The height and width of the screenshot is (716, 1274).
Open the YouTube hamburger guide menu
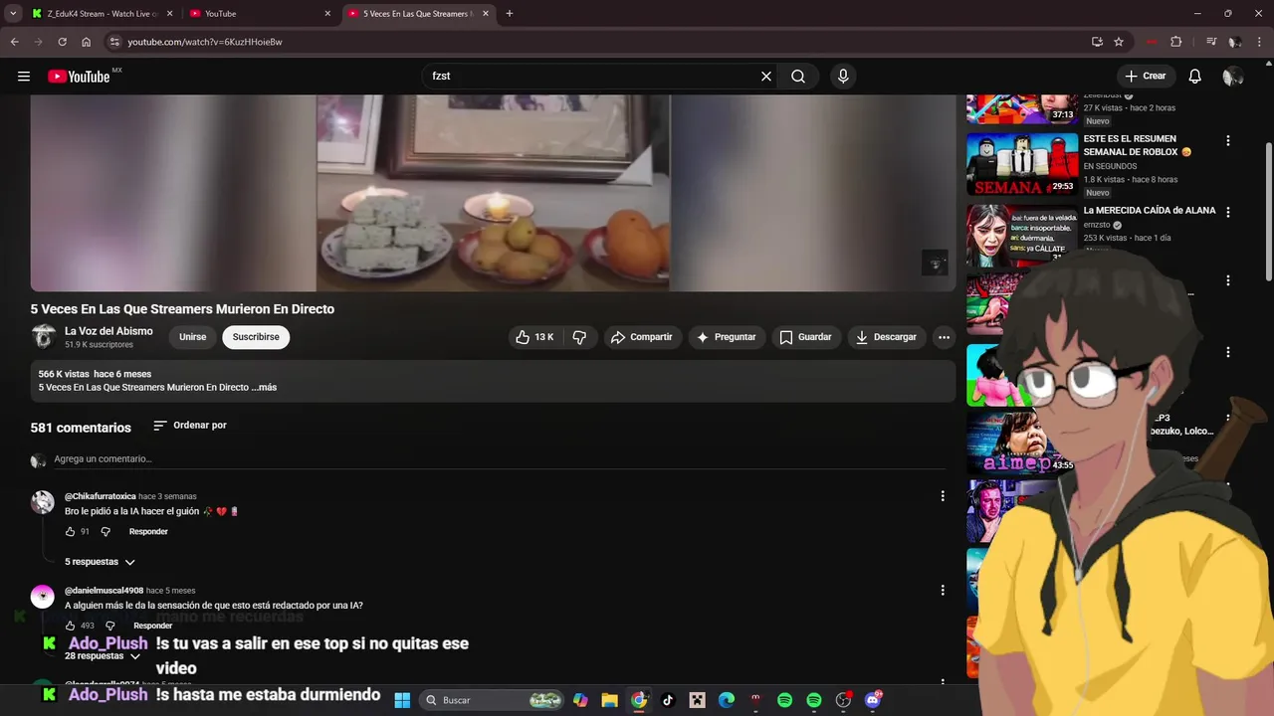coord(24,77)
